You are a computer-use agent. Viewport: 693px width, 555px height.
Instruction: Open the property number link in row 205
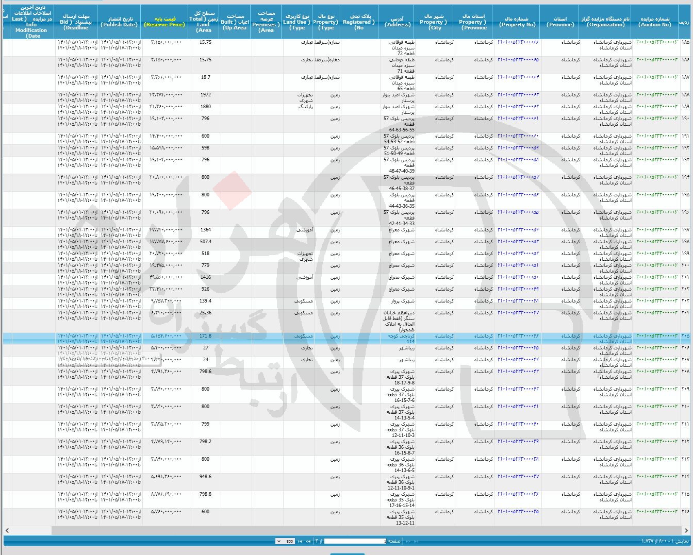518,336
